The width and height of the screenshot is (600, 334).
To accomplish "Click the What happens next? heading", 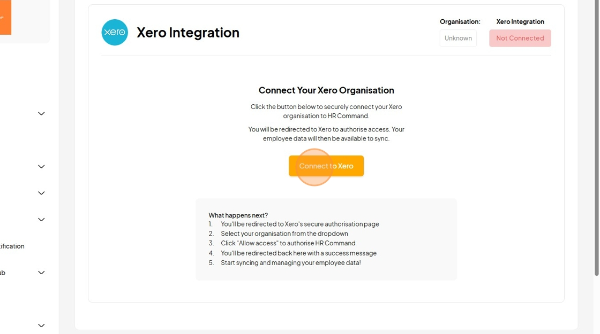I will click(x=238, y=215).
